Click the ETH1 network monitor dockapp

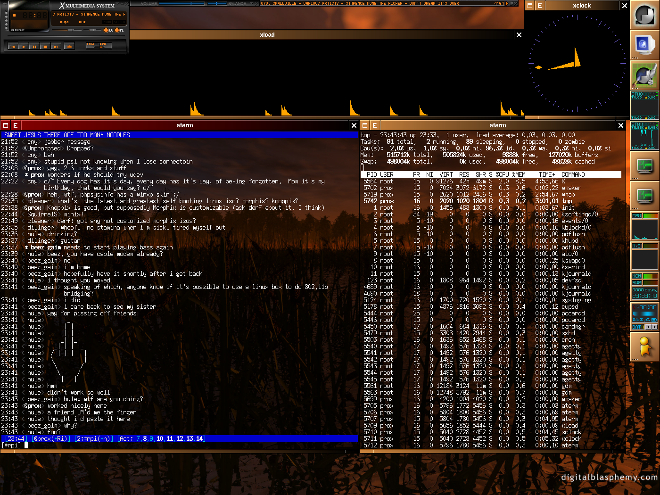pyautogui.click(x=644, y=136)
